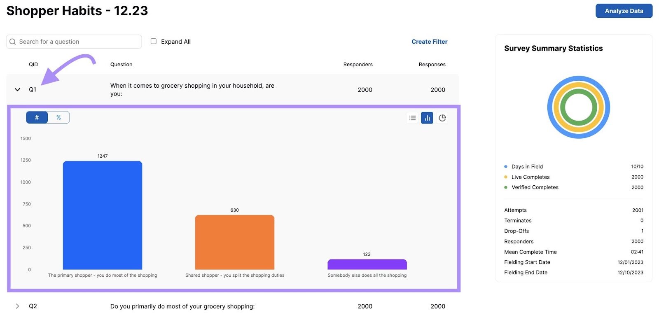
Task: Click the Search for a question field
Action: tap(78, 42)
